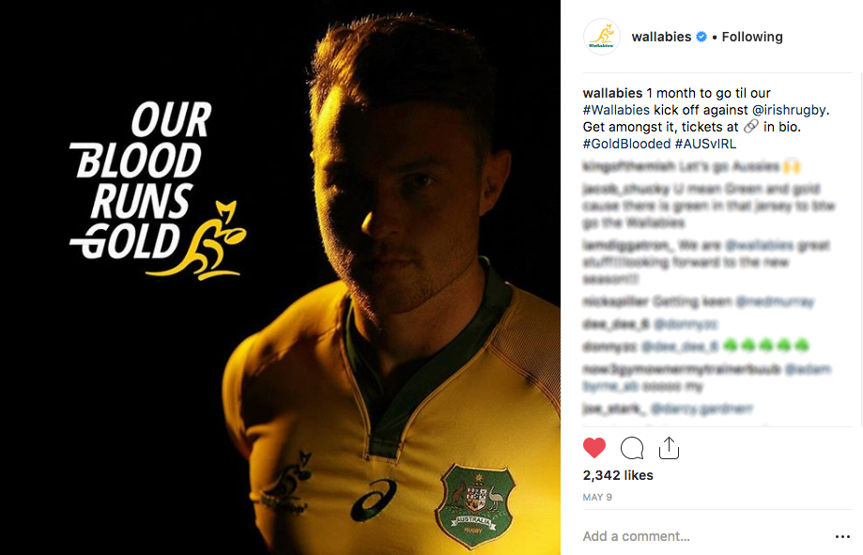Click the blue verified badge
Viewport: 863px width, 555px height.
coord(701,37)
